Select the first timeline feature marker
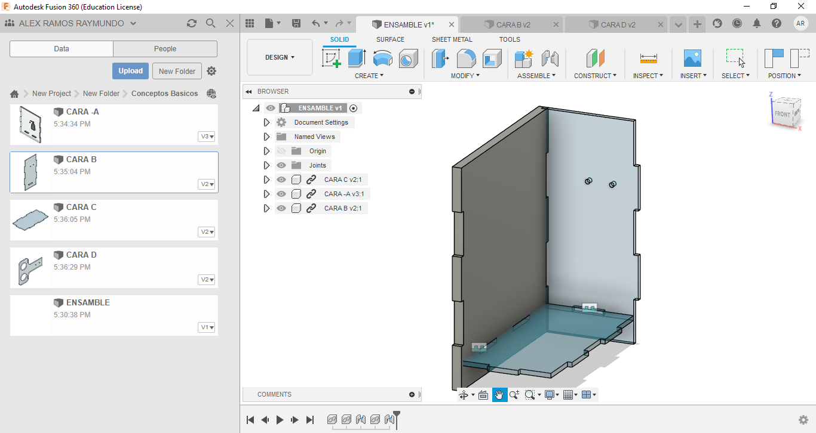This screenshot has height=433, width=816. (332, 420)
